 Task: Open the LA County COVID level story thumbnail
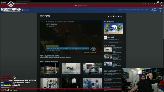[108, 64]
